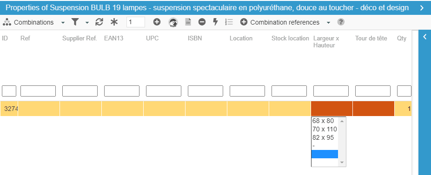Click the Combinations view button
Viewport: 431px width, 175px height.
tap(28, 22)
